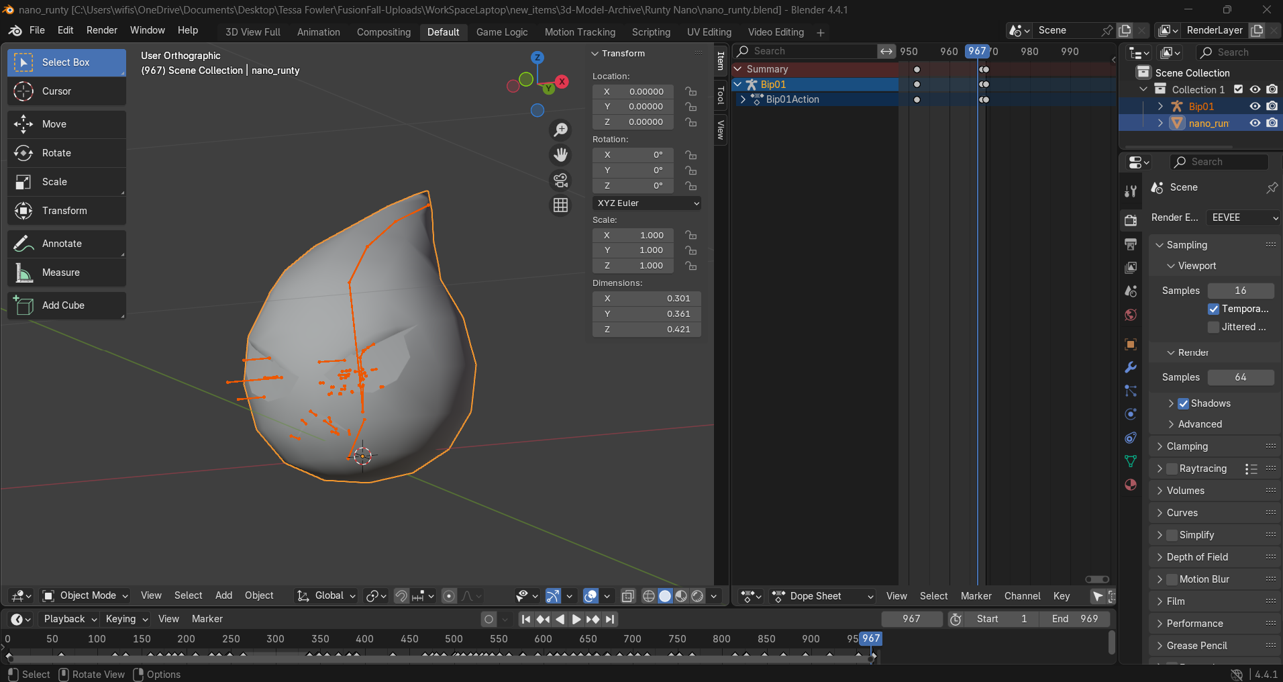The width and height of the screenshot is (1283, 682).
Task: Click the viewport Samples field showing 16
Action: click(1240, 291)
